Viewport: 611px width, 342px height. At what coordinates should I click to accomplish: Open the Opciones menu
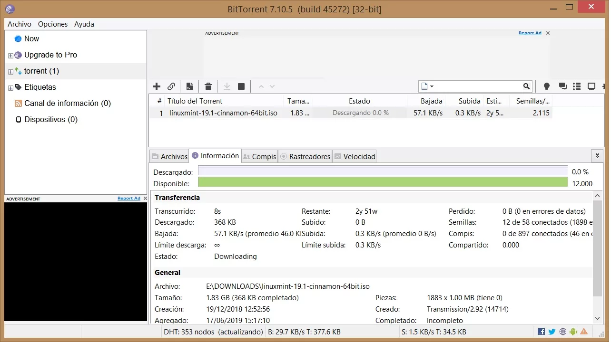pos(53,24)
